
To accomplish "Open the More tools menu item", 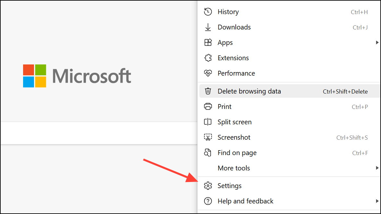I will (x=233, y=168).
